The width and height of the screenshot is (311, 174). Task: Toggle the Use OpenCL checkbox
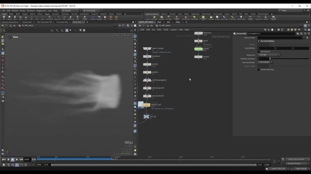click(x=259, y=52)
